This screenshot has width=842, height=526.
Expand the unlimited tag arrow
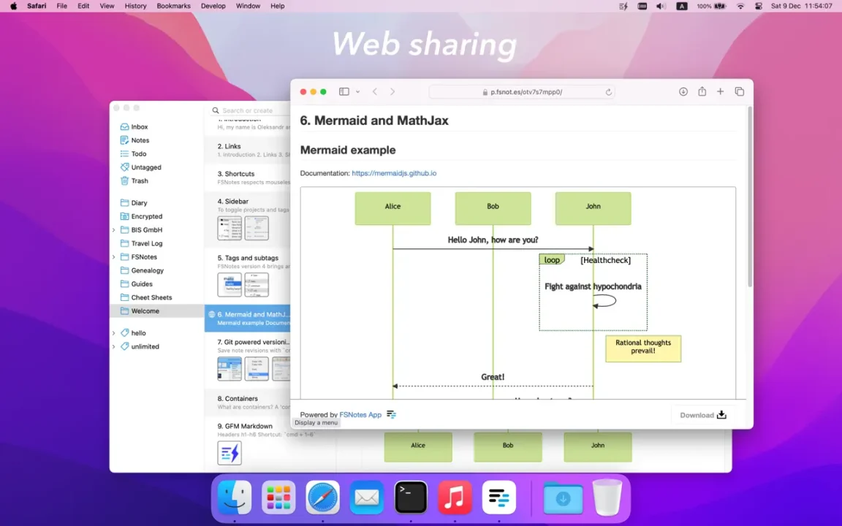[113, 347]
